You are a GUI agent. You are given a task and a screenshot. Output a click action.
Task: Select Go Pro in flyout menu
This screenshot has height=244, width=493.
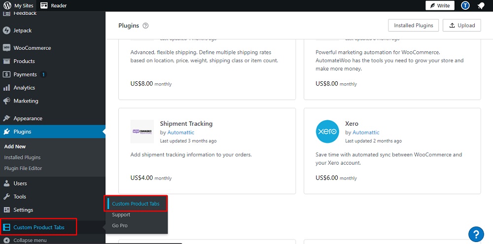[120, 225]
